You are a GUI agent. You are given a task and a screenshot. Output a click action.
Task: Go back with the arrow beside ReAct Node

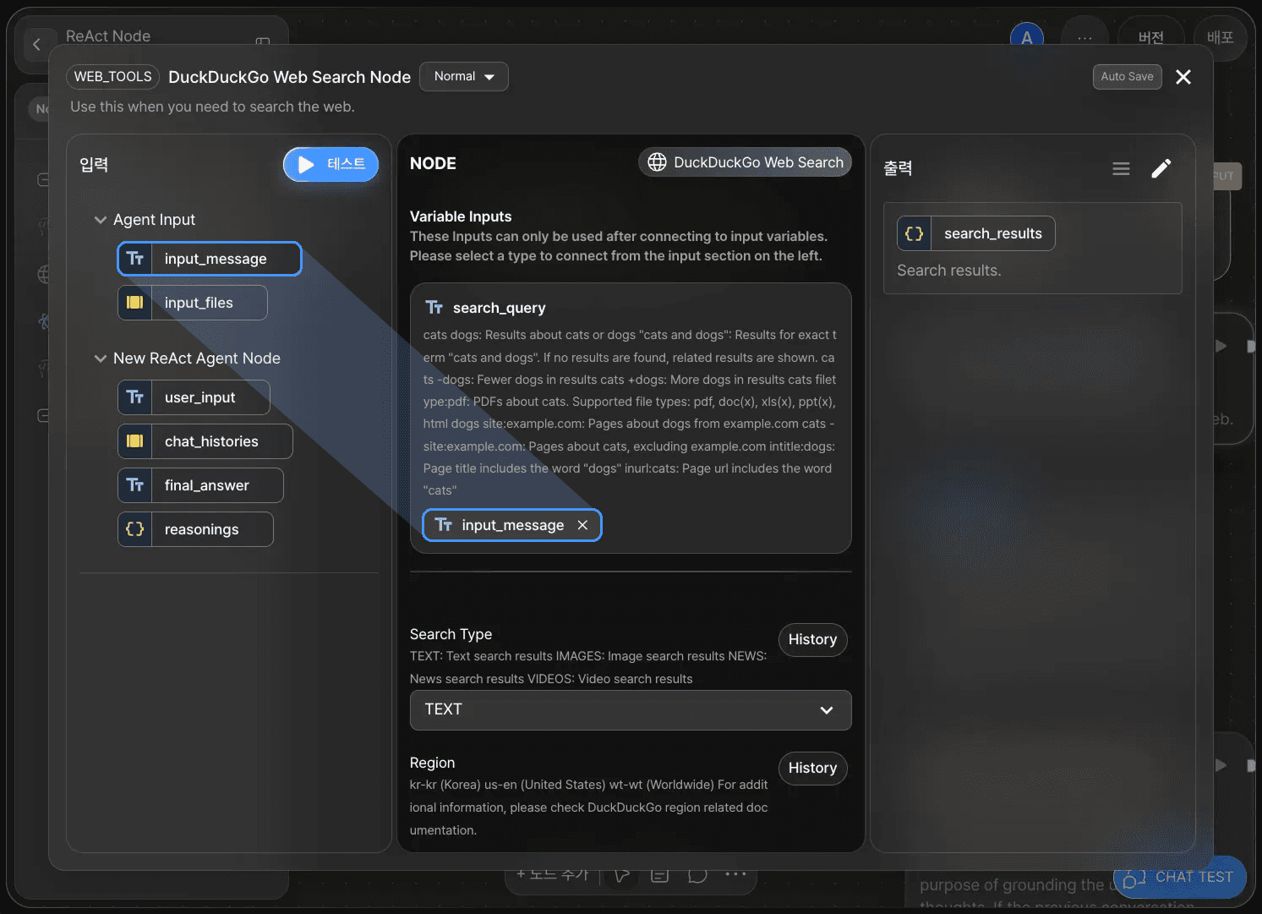[x=36, y=45]
